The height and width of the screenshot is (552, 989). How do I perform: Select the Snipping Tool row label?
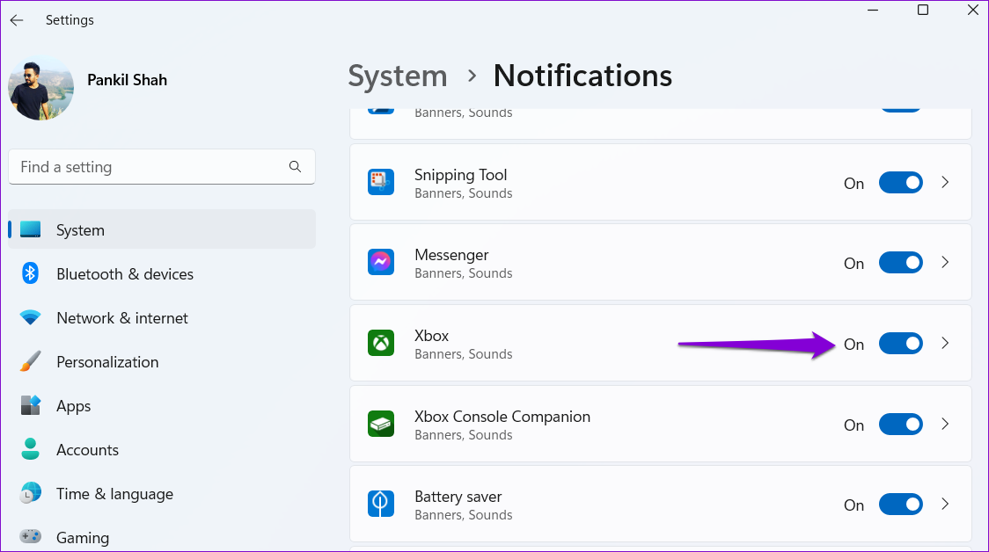(460, 175)
